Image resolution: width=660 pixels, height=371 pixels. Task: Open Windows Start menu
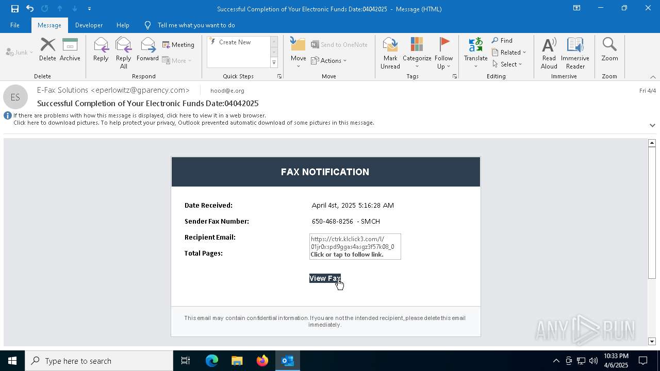12,361
